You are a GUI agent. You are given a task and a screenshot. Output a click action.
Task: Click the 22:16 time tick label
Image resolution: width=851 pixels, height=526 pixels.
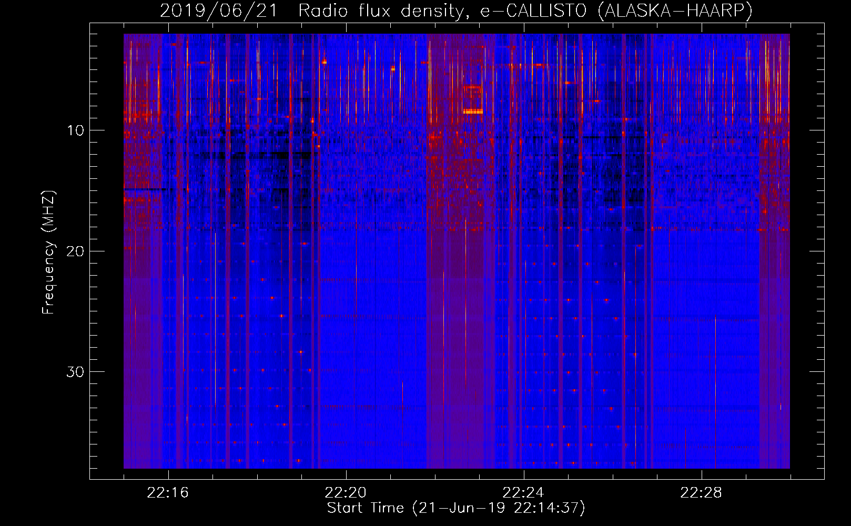tap(168, 493)
